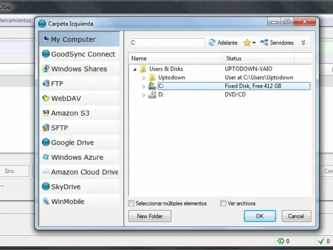Image resolution: width=333 pixels, height=250 pixels.
Task: Click the 'UPTODOWN-VAIO' status text
Action: click(x=249, y=69)
